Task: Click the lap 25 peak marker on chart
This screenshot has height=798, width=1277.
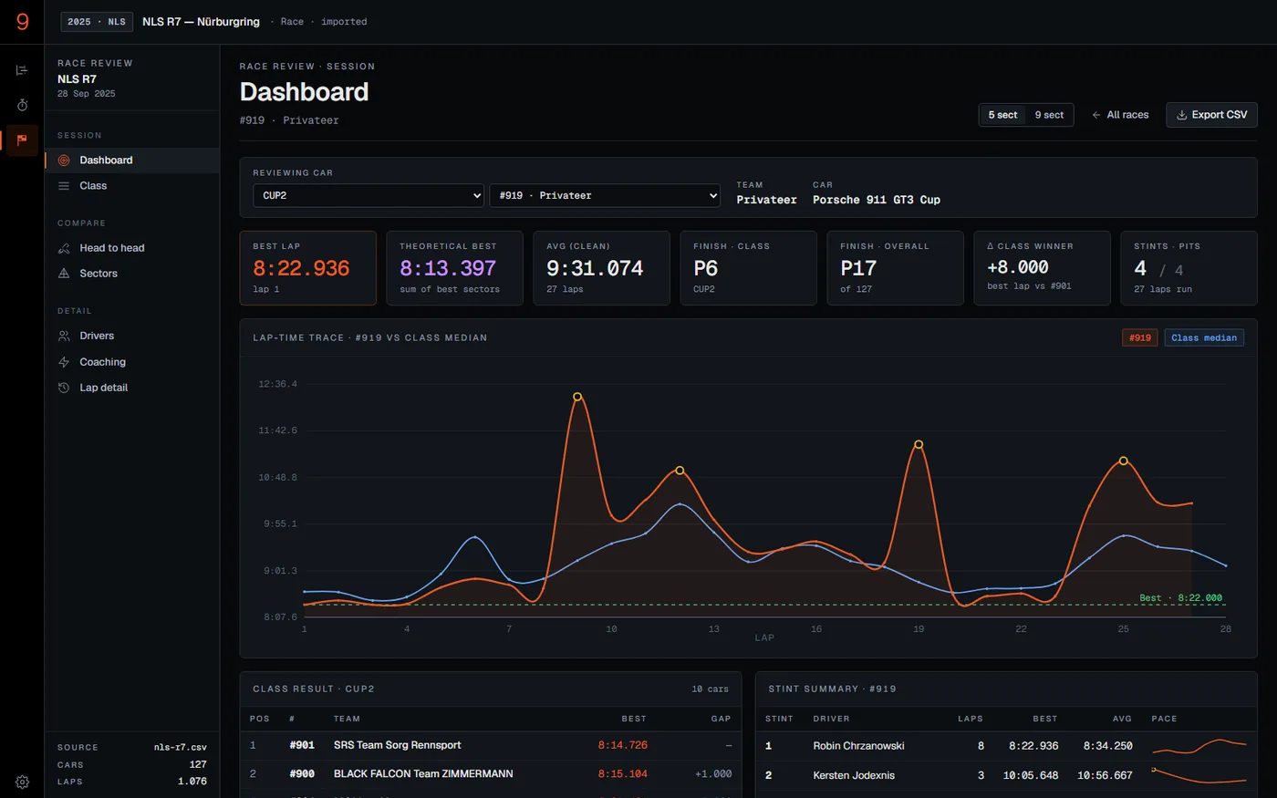Action: (x=1124, y=461)
